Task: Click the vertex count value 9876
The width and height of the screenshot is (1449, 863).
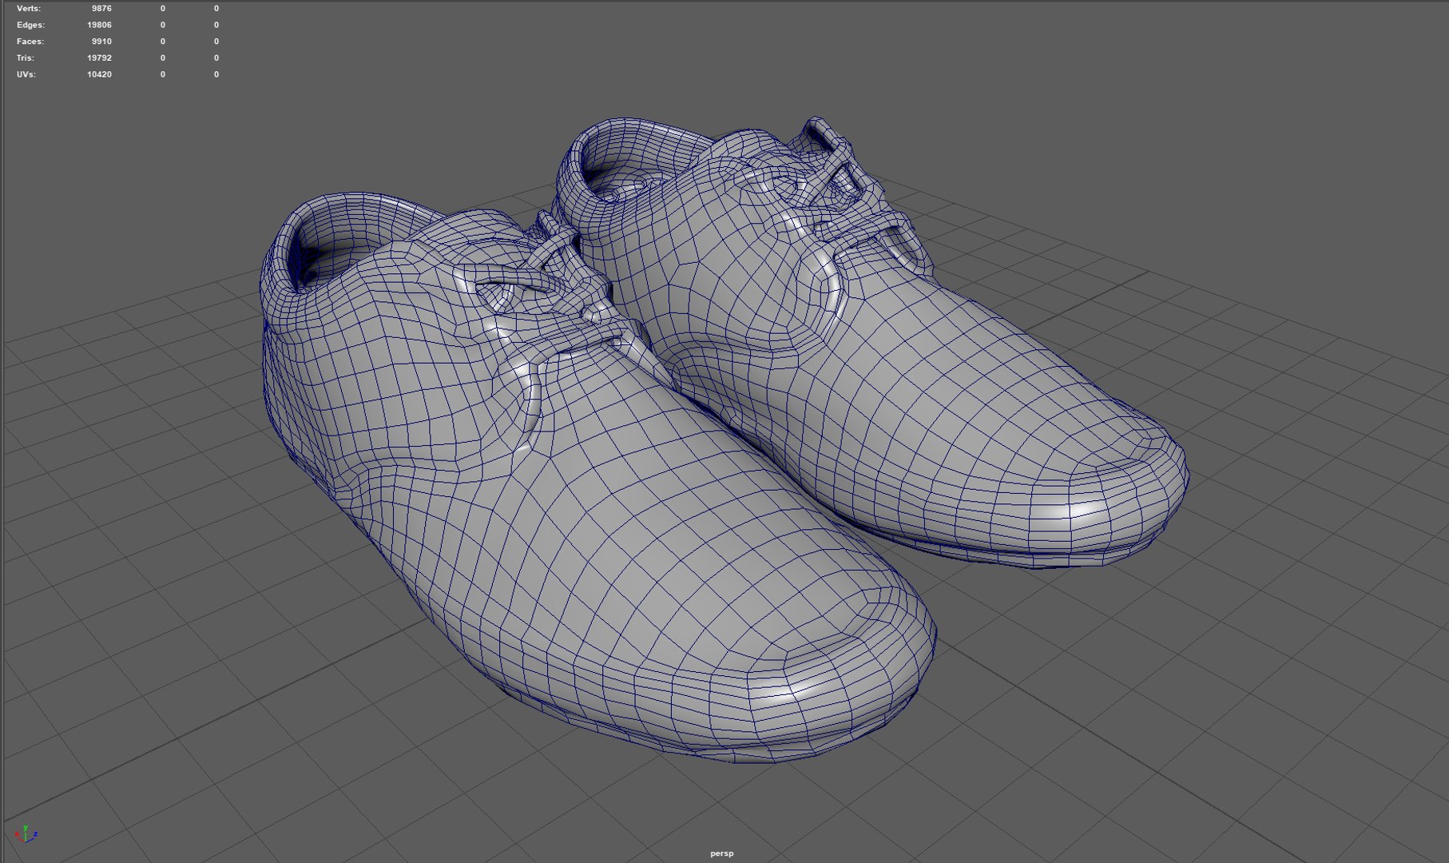Action: click(x=101, y=8)
